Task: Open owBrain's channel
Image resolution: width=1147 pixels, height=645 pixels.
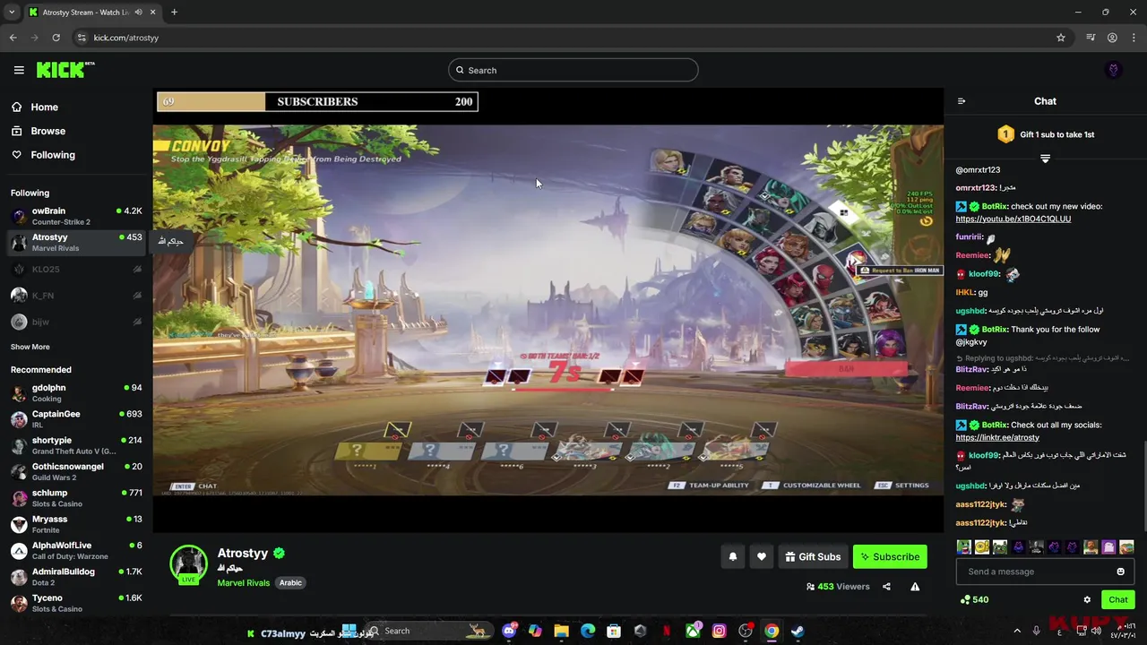Action: pyautogui.click(x=76, y=216)
